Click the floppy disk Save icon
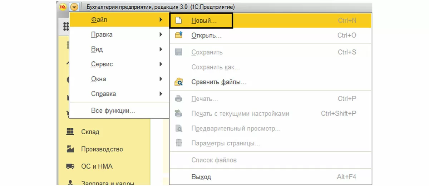Screen dimensions: 429x186 click(178, 52)
